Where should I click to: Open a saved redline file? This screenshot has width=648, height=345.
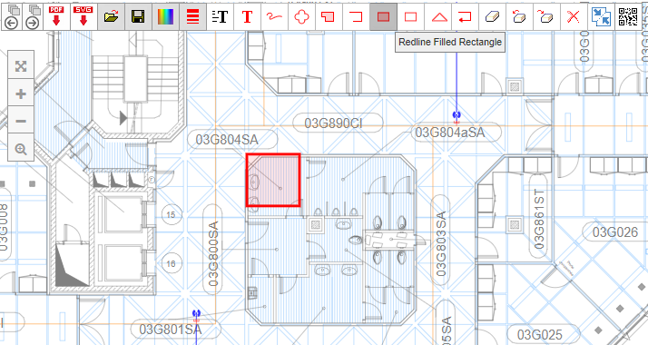[x=111, y=16]
